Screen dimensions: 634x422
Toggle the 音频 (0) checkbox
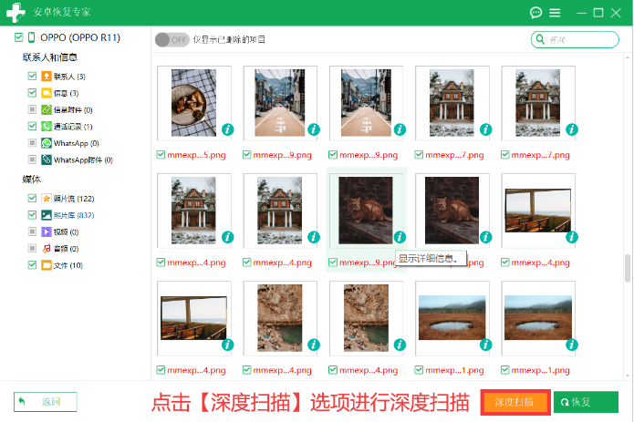(x=32, y=248)
